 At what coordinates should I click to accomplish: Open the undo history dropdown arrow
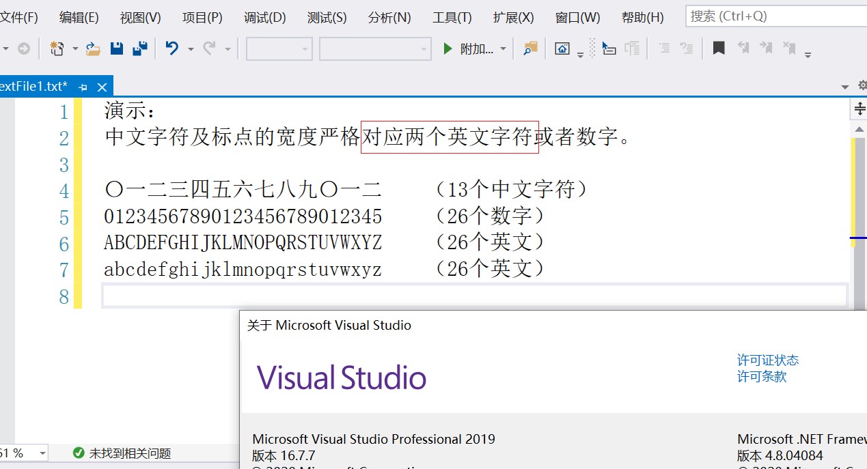coord(190,48)
